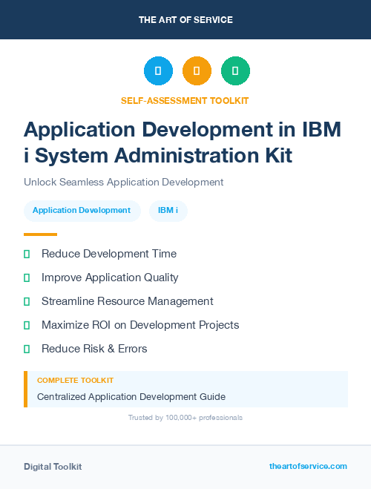Click Unlock Seamless Application Development subtitle
Viewport: 371px width, 489px height.
[124, 182]
